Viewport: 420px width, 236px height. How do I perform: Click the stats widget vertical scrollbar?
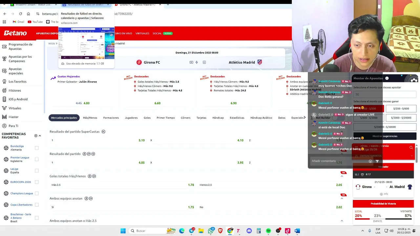click(417, 156)
